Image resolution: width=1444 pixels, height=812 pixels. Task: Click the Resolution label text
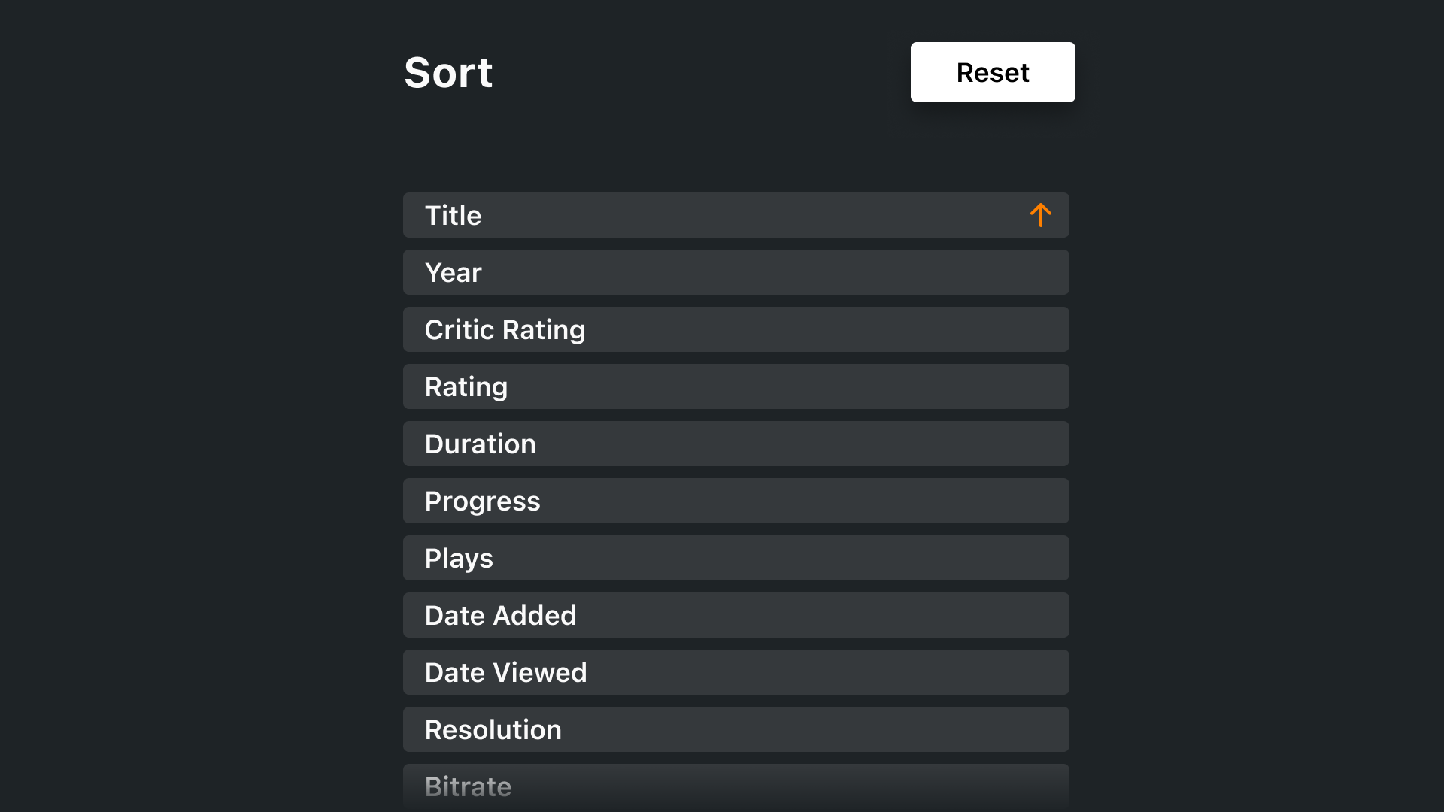(x=493, y=729)
